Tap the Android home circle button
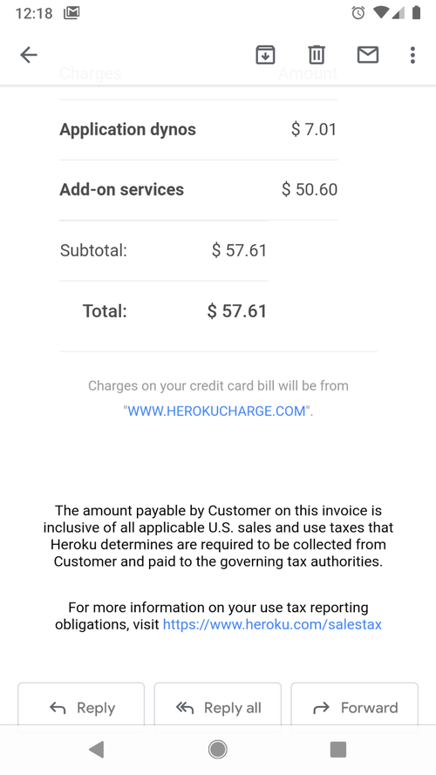This screenshot has width=436, height=775. coord(217,750)
